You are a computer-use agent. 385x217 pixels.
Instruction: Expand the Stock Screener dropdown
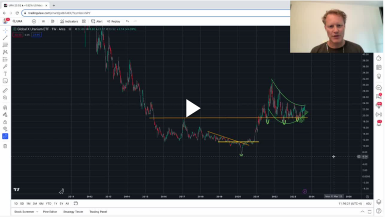click(x=37, y=211)
